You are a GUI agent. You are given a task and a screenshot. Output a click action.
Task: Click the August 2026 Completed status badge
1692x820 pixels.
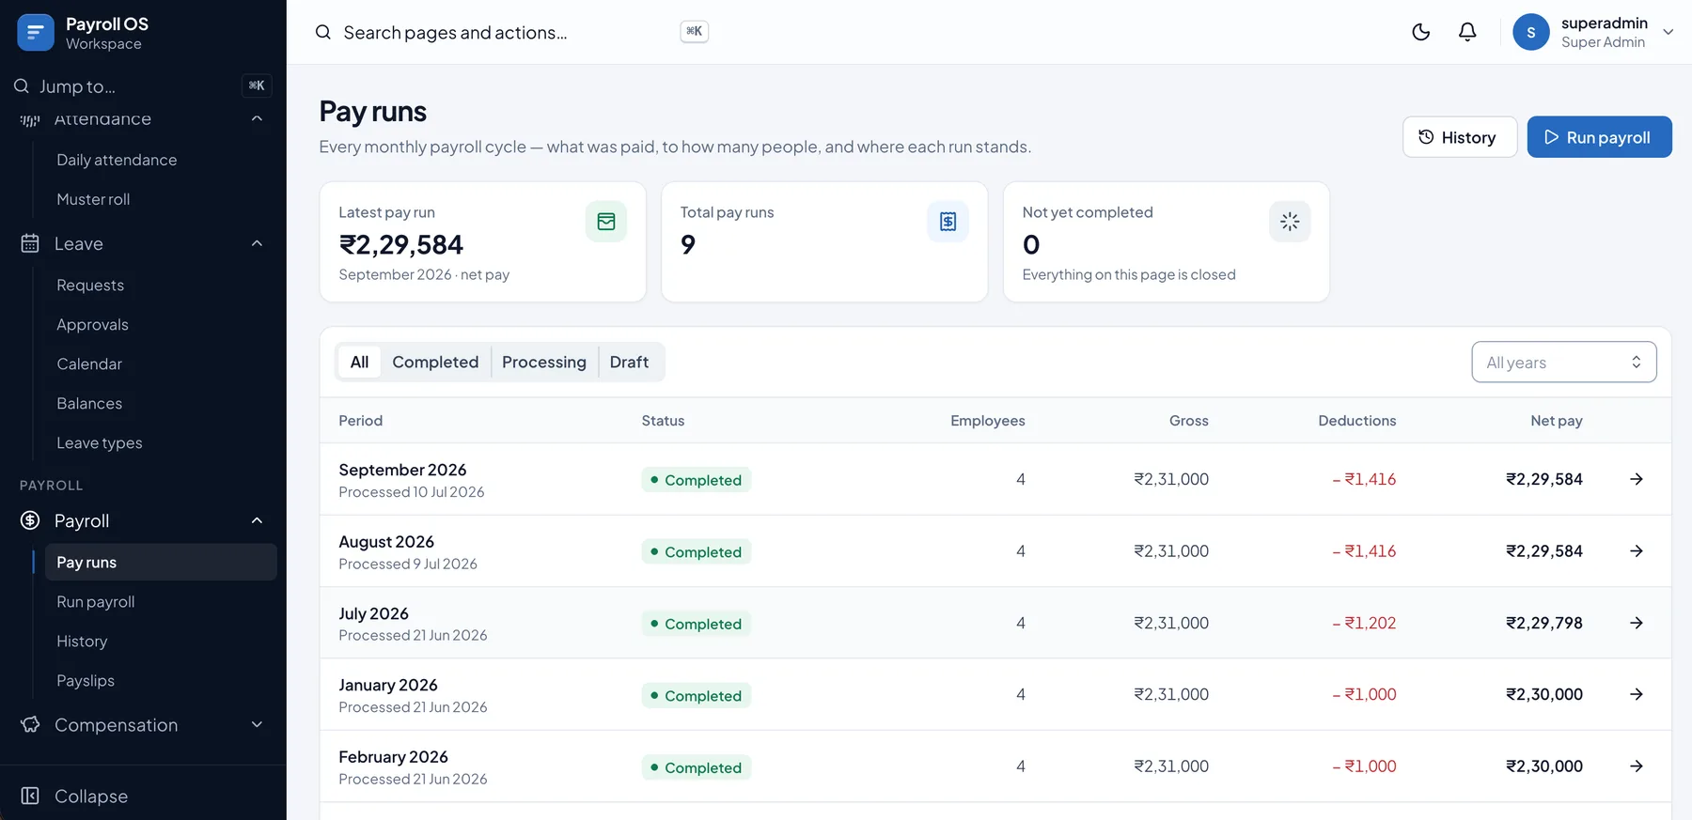(697, 552)
